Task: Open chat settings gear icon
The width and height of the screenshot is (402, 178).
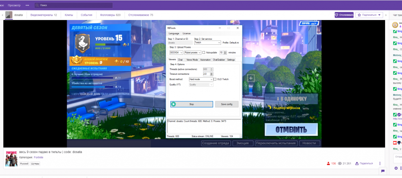Action: [x=396, y=168]
